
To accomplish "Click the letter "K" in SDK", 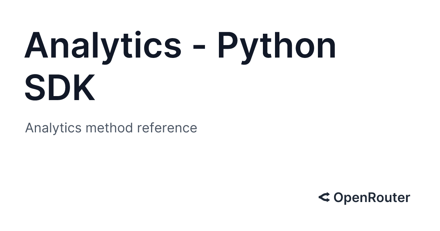I will pyautogui.click(x=84, y=88).
